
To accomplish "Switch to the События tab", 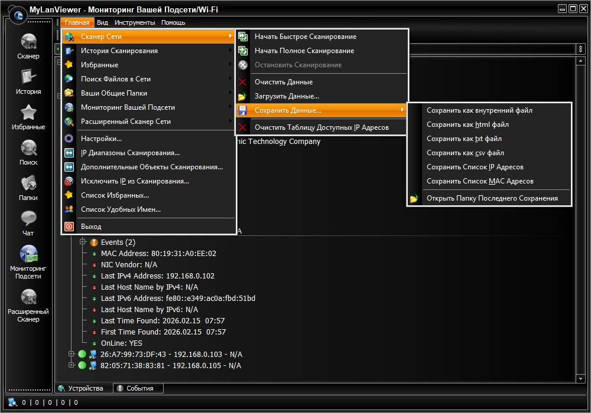I will coord(138,388).
